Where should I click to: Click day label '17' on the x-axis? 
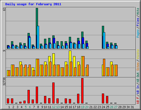coord(74,107)
